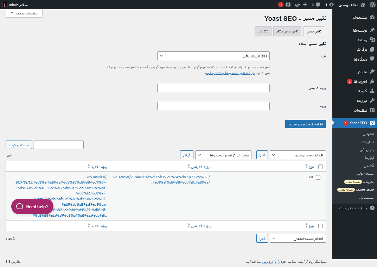Click the Yoast SEO sidebar logo icon
377x267 pixels.
372,123
